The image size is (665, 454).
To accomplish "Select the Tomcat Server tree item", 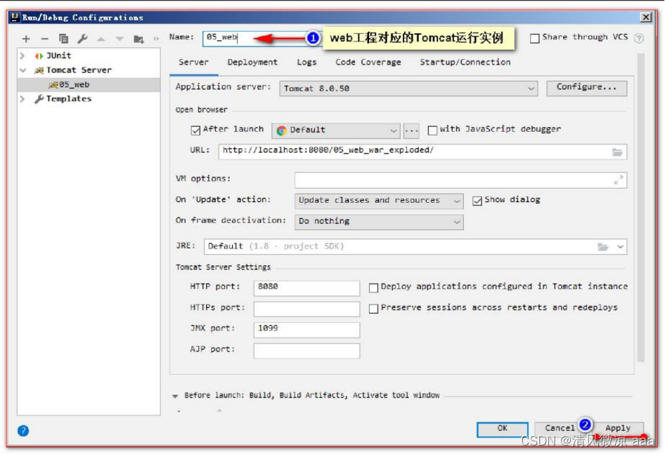I will point(79,70).
